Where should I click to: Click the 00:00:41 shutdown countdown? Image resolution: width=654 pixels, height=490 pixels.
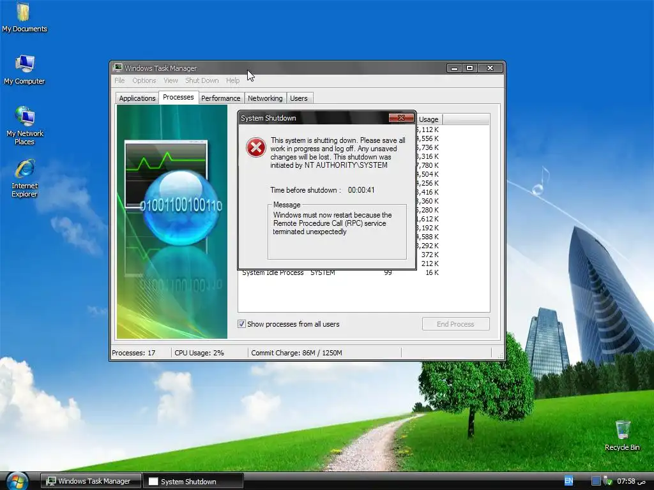[x=361, y=190]
